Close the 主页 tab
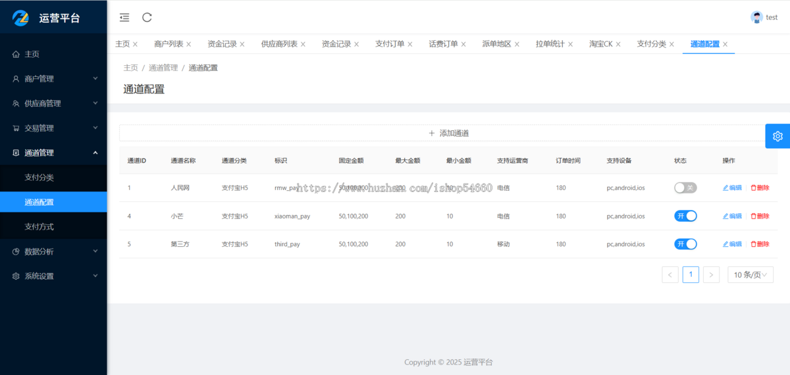The width and height of the screenshot is (790, 375). click(x=135, y=44)
